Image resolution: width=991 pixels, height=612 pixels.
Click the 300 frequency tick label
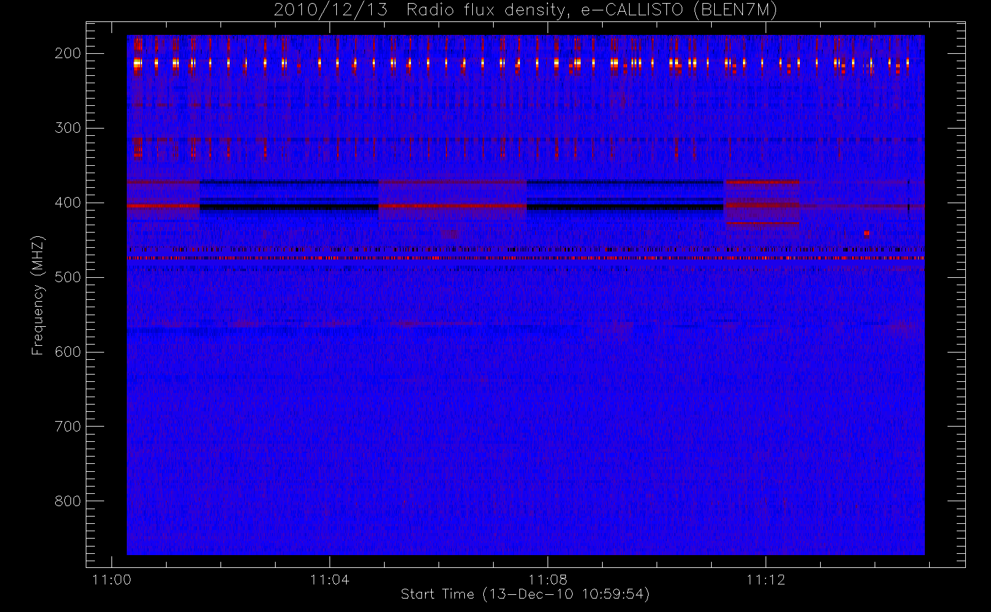tap(68, 128)
